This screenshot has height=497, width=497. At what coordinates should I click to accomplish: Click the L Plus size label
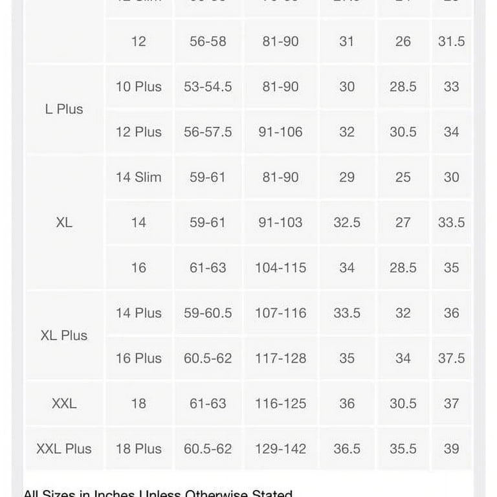click(64, 109)
